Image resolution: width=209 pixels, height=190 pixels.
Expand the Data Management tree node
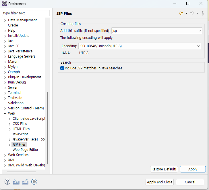click(5, 20)
